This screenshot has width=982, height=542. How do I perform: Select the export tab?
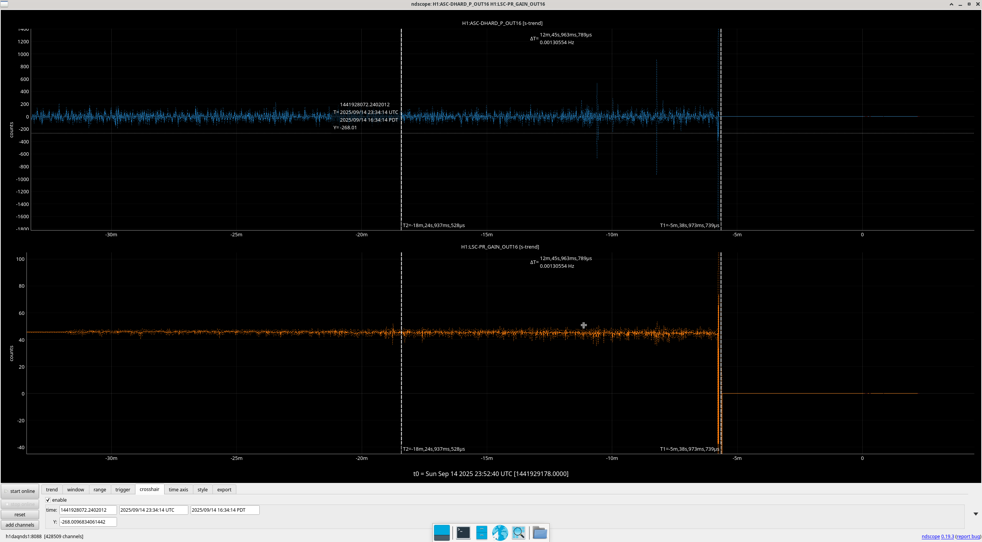pyautogui.click(x=224, y=489)
